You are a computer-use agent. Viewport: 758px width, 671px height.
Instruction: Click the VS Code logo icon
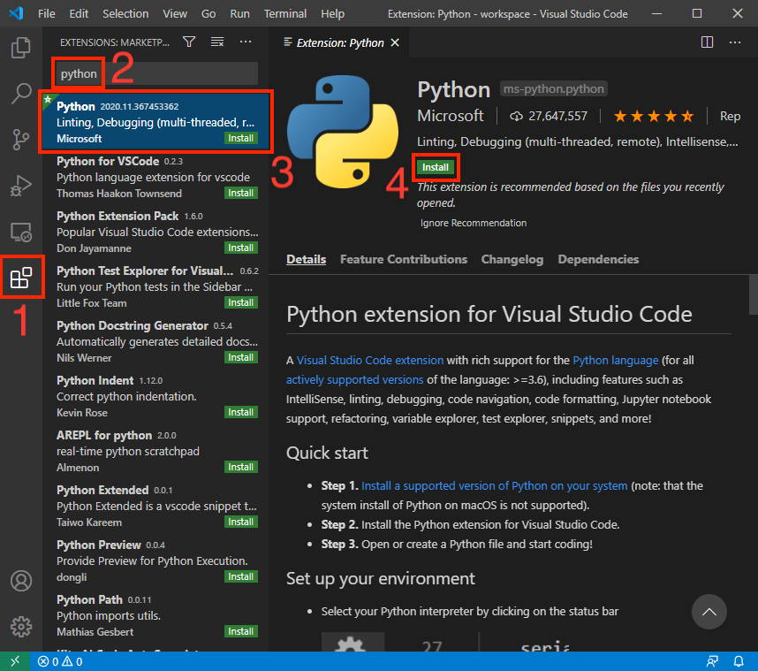(16, 13)
